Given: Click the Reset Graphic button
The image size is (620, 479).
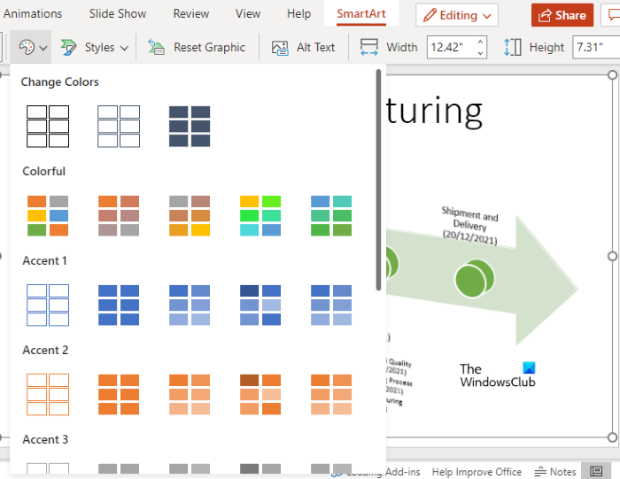Looking at the screenshot, I should point(197,48).
